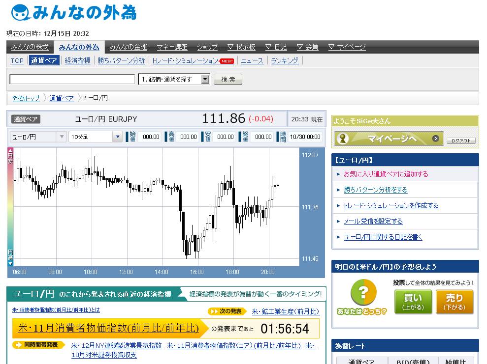
Task: Select the 通貨ペア sub-navigation item
Action: pyautogui.click(x=44, y=60)
